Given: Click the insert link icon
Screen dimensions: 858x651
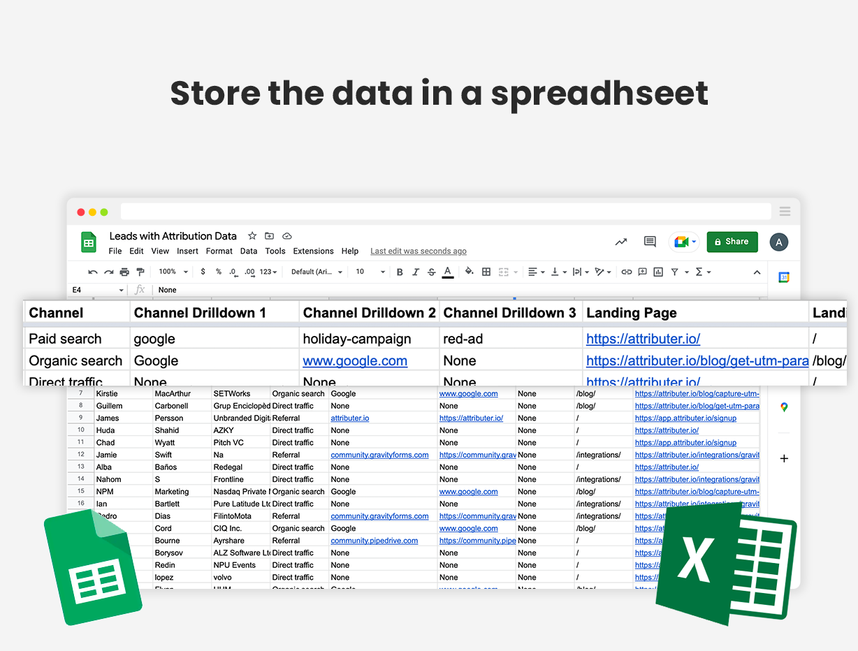Looking at the screenshot, I should click(x=627, y=272).
